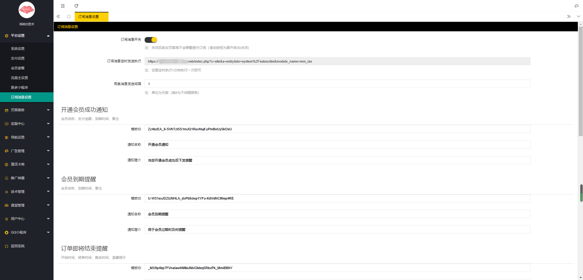Click the 订阅消息设置 panel header

(316, 27)
